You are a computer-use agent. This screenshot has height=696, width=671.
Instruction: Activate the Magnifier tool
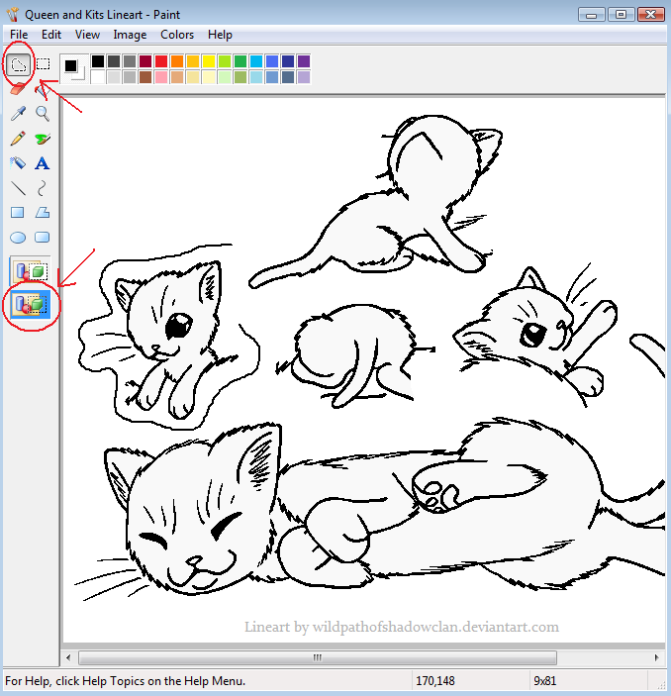(43, 114)
